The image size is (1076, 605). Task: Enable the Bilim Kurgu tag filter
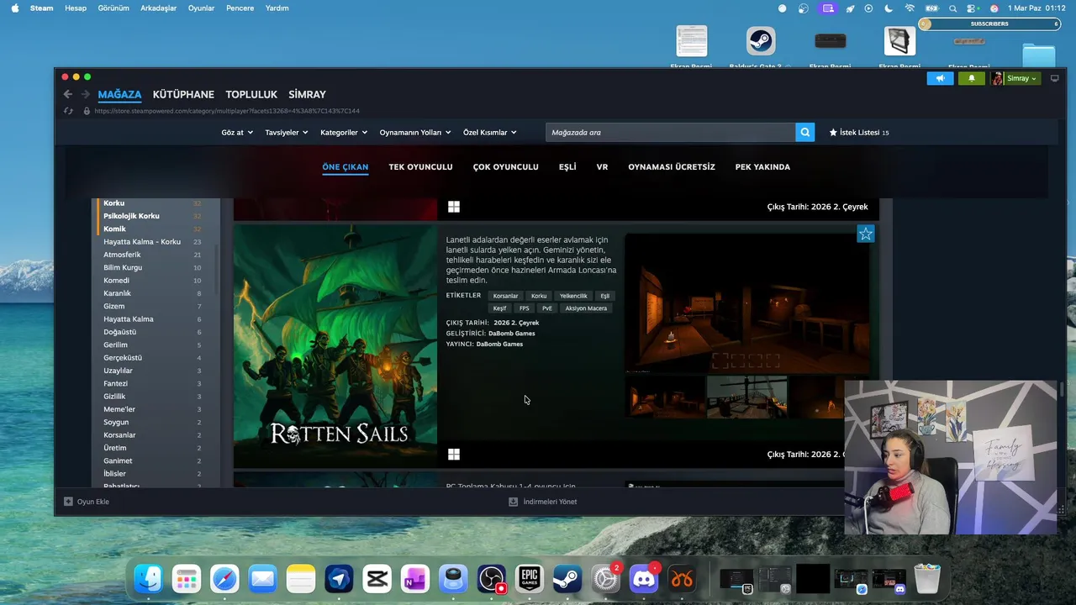[x=123, y=267]
